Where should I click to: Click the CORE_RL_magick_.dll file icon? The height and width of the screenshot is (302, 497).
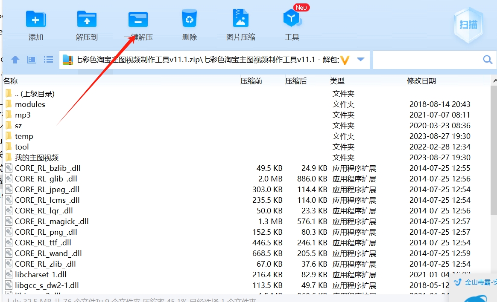(x=9, y=221)
